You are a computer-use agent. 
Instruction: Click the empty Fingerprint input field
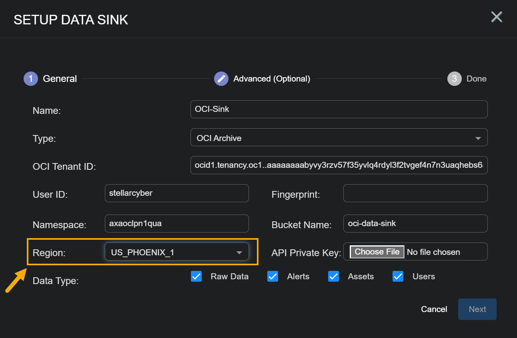[x=415, y=193]
